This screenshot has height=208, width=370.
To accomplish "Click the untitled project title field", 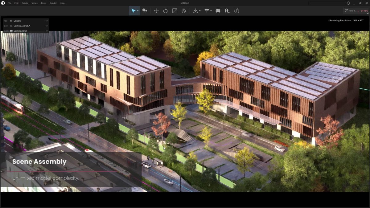I will (184, 3).
